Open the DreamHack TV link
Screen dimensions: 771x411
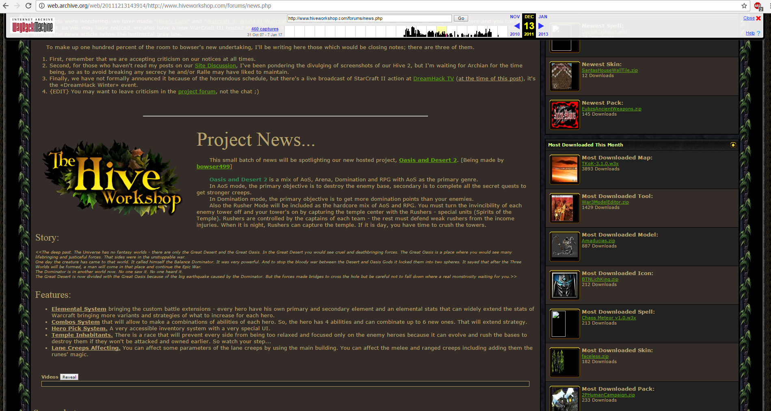coord(434,78)
